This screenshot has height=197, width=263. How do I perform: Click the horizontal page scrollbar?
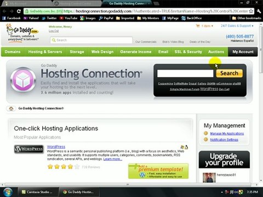(x=128, y=184)
